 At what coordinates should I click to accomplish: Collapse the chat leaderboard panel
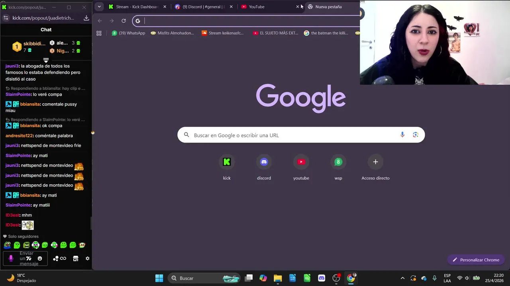46,60
